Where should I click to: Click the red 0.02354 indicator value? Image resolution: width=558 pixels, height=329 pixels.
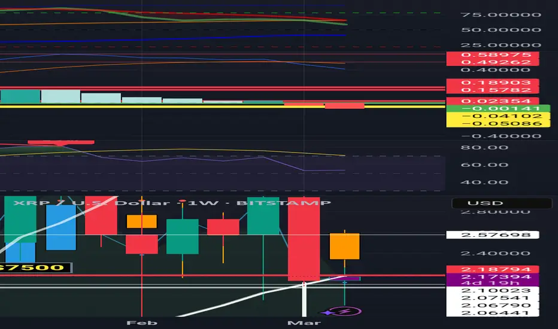pos(493,101)
